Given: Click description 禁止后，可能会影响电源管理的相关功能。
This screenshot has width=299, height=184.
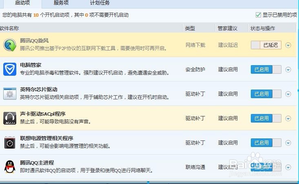Looking at the screenshot, I should click(x=65, y=146).
